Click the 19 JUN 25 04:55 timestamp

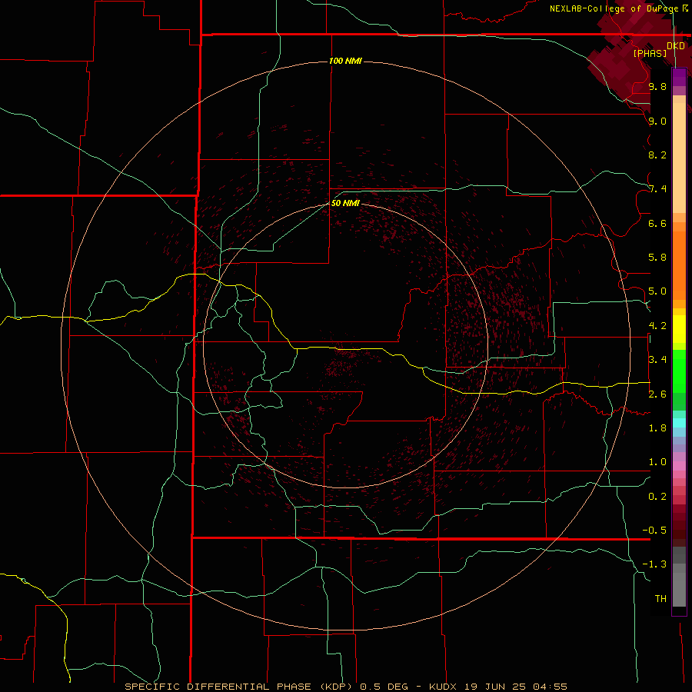[x=515, y=687]
